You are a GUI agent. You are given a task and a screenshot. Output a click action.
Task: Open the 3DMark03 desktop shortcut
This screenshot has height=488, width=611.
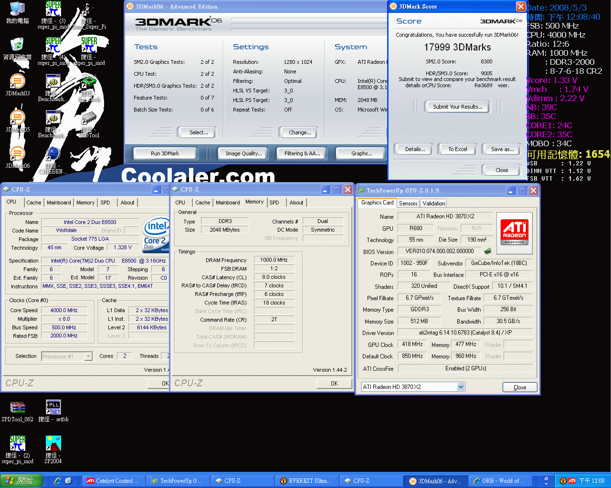[x=17, y=82]
